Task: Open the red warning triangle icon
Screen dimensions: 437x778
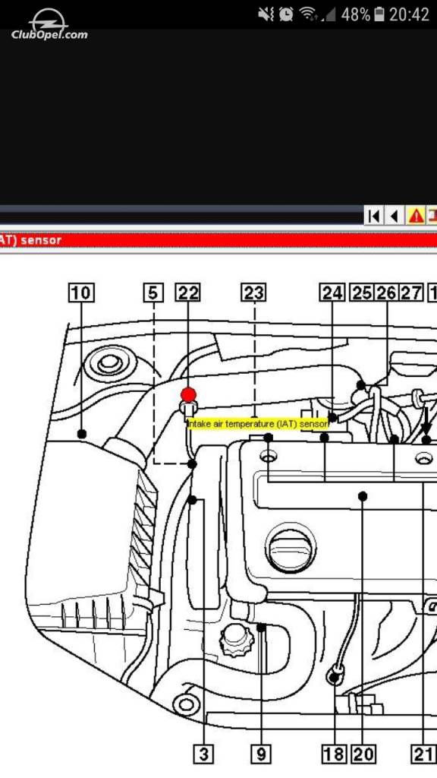Action: tap(416, 216)
